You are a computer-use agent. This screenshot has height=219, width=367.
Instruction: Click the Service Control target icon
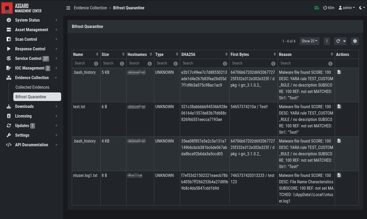[x=9, y=59]
